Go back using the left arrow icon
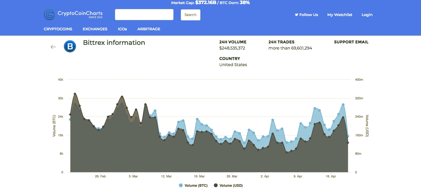Screen dimensions: 421x192 53,47
